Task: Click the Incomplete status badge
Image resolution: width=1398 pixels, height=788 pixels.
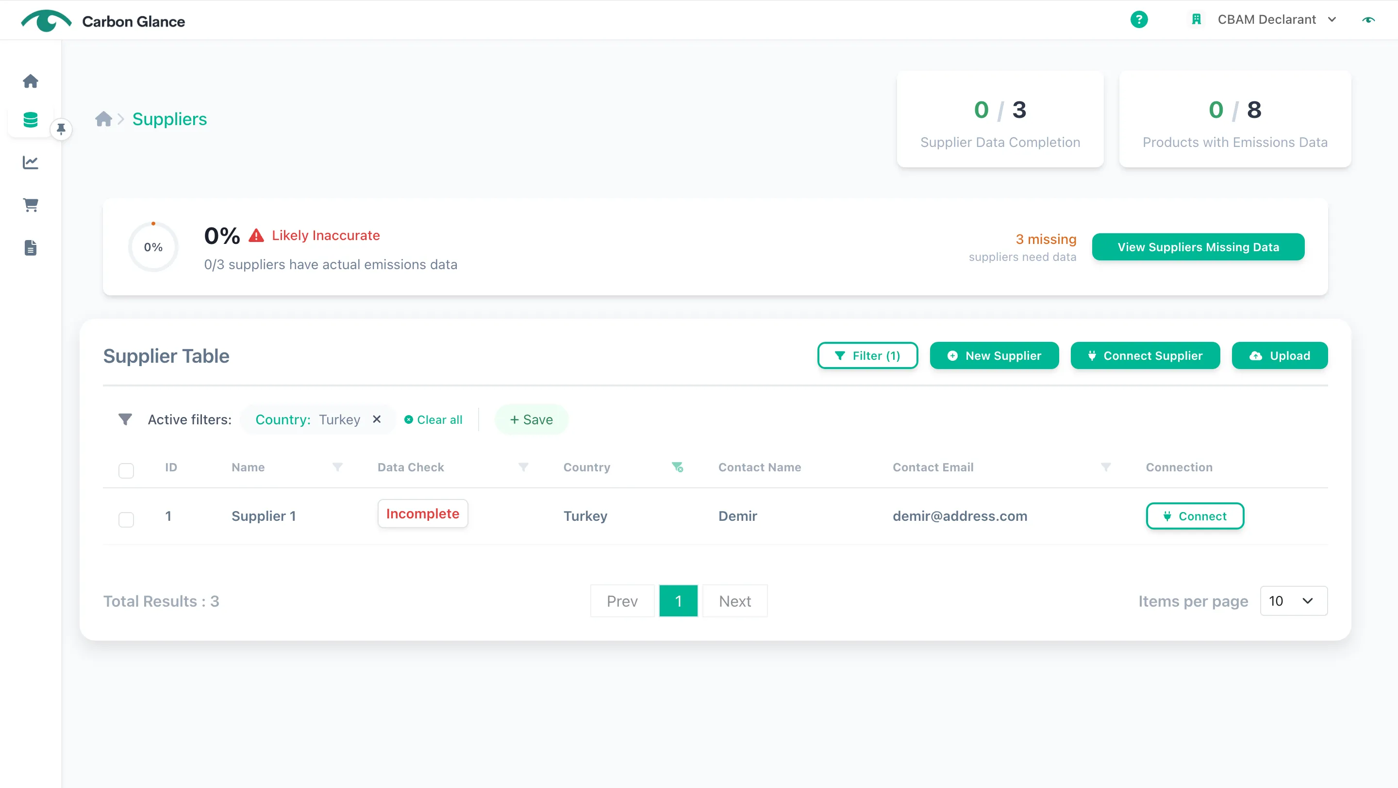Action: 422,514
